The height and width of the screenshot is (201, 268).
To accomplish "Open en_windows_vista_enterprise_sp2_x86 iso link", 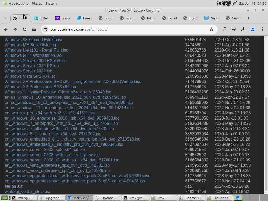I will tap(57, 171).
